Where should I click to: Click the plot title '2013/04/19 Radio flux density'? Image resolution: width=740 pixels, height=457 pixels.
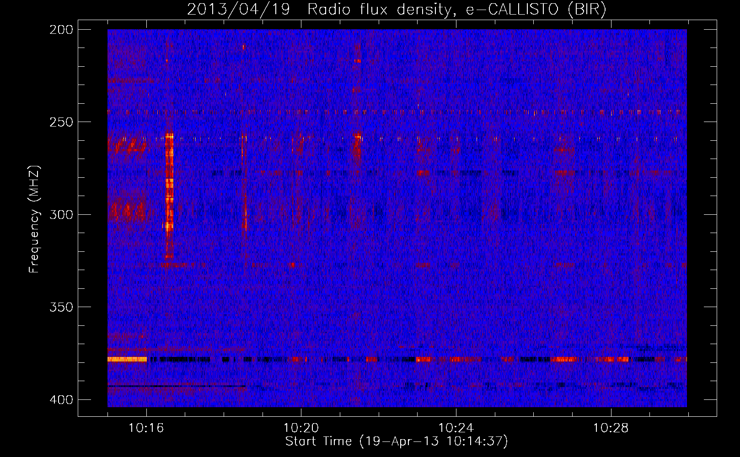[x=319, y=10]
